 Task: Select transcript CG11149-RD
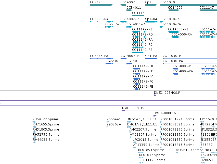tap(138, 37)
